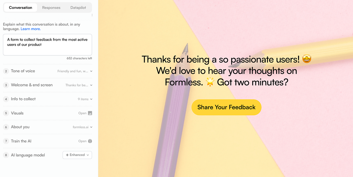Click the step 8 number badge

coord(6,155)
